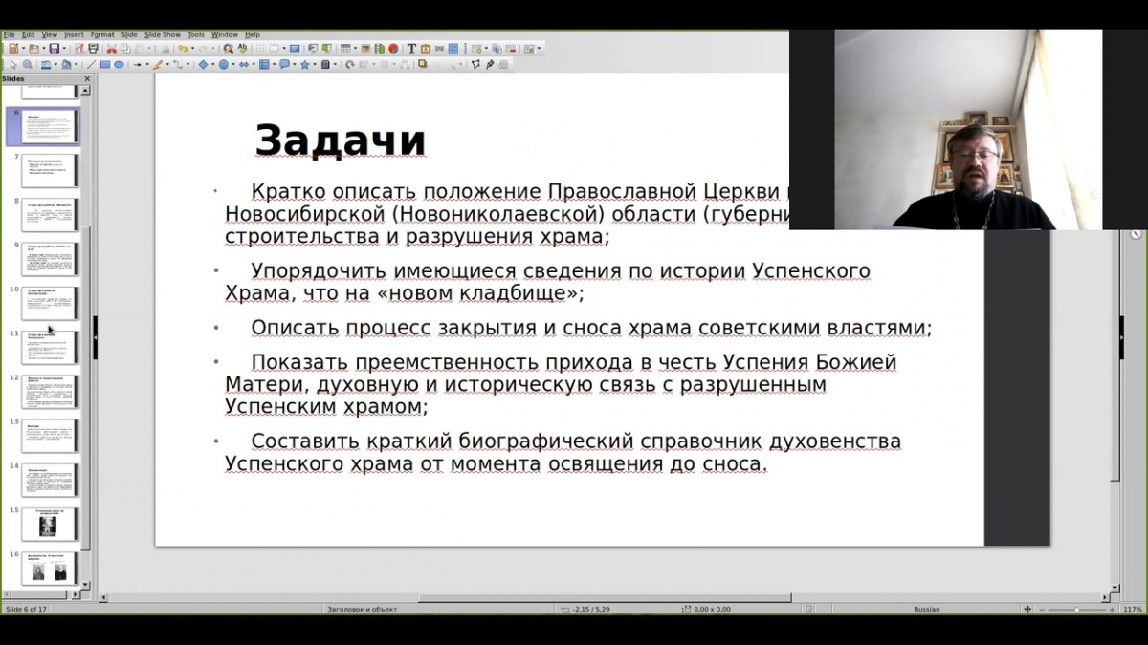Image resolution: width=1148 pixels, height=645 pixels.
Task: Select slide 9 thumbnail
Action: click(50, 259)
